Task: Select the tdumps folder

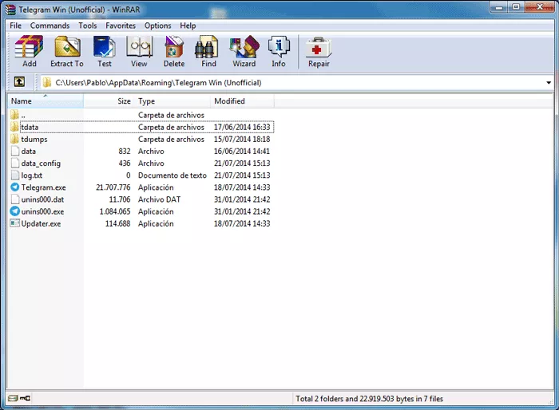Action: [34, 140]
